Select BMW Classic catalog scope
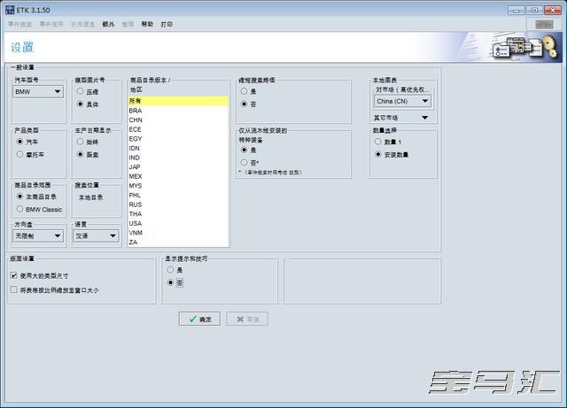 click(19, 209)
